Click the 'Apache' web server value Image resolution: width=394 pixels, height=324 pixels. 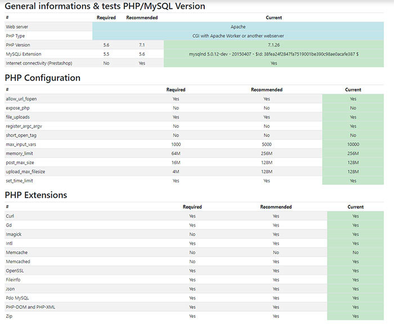pyautogui.click(x=238, y=26)
